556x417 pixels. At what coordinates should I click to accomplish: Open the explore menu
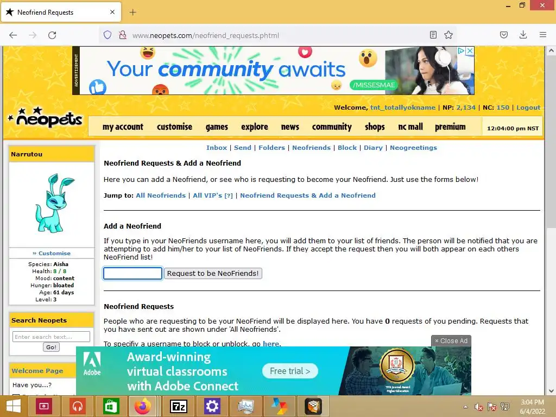click(x=255, y=127)
